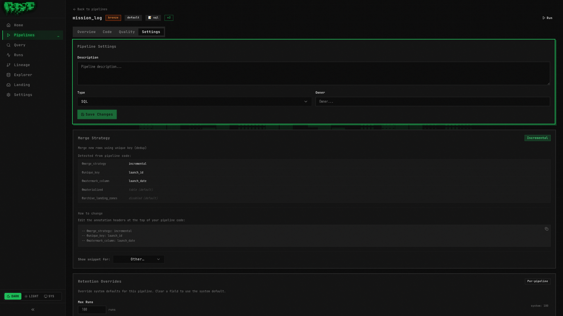Open the Type dropdown showing SQL
563x316 pixels.
pos(194,102)
